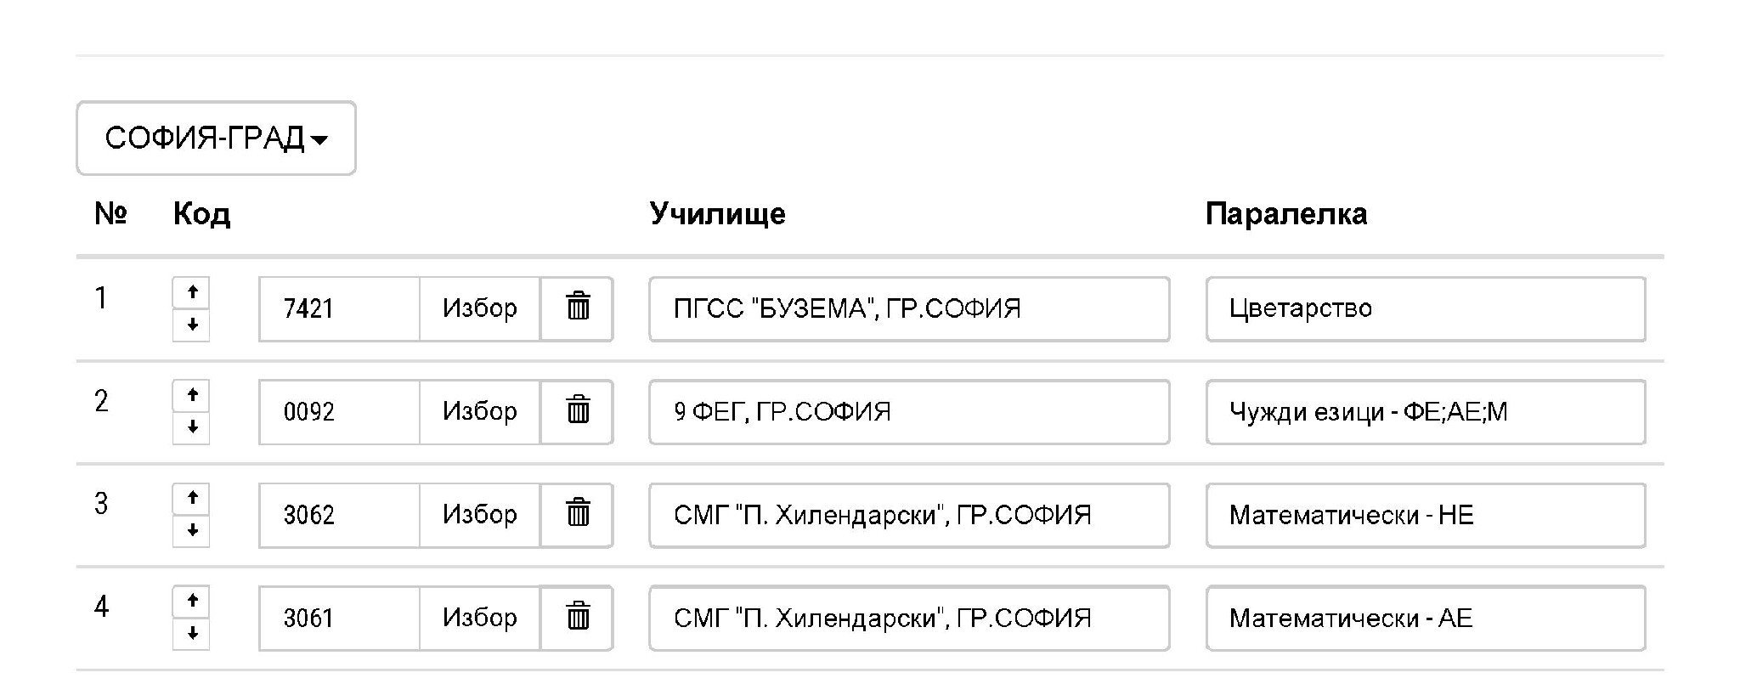Move row 3 up with arrow
The image size is (1740, 678).
click(x=192, y=498)
